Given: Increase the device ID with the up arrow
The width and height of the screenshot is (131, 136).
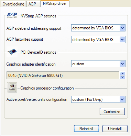Looking at the screenshot, I should 122,73.
